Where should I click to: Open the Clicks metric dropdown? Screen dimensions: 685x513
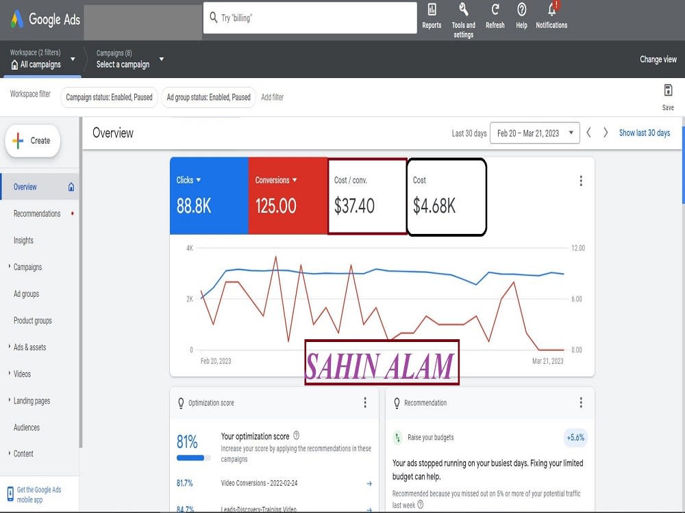(x=199, y=180)
